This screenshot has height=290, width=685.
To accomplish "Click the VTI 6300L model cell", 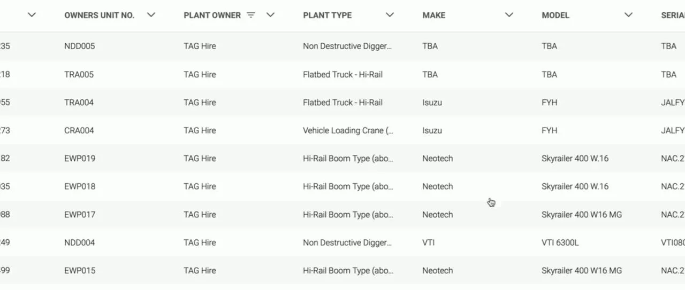I will click(x=560, y=242).
